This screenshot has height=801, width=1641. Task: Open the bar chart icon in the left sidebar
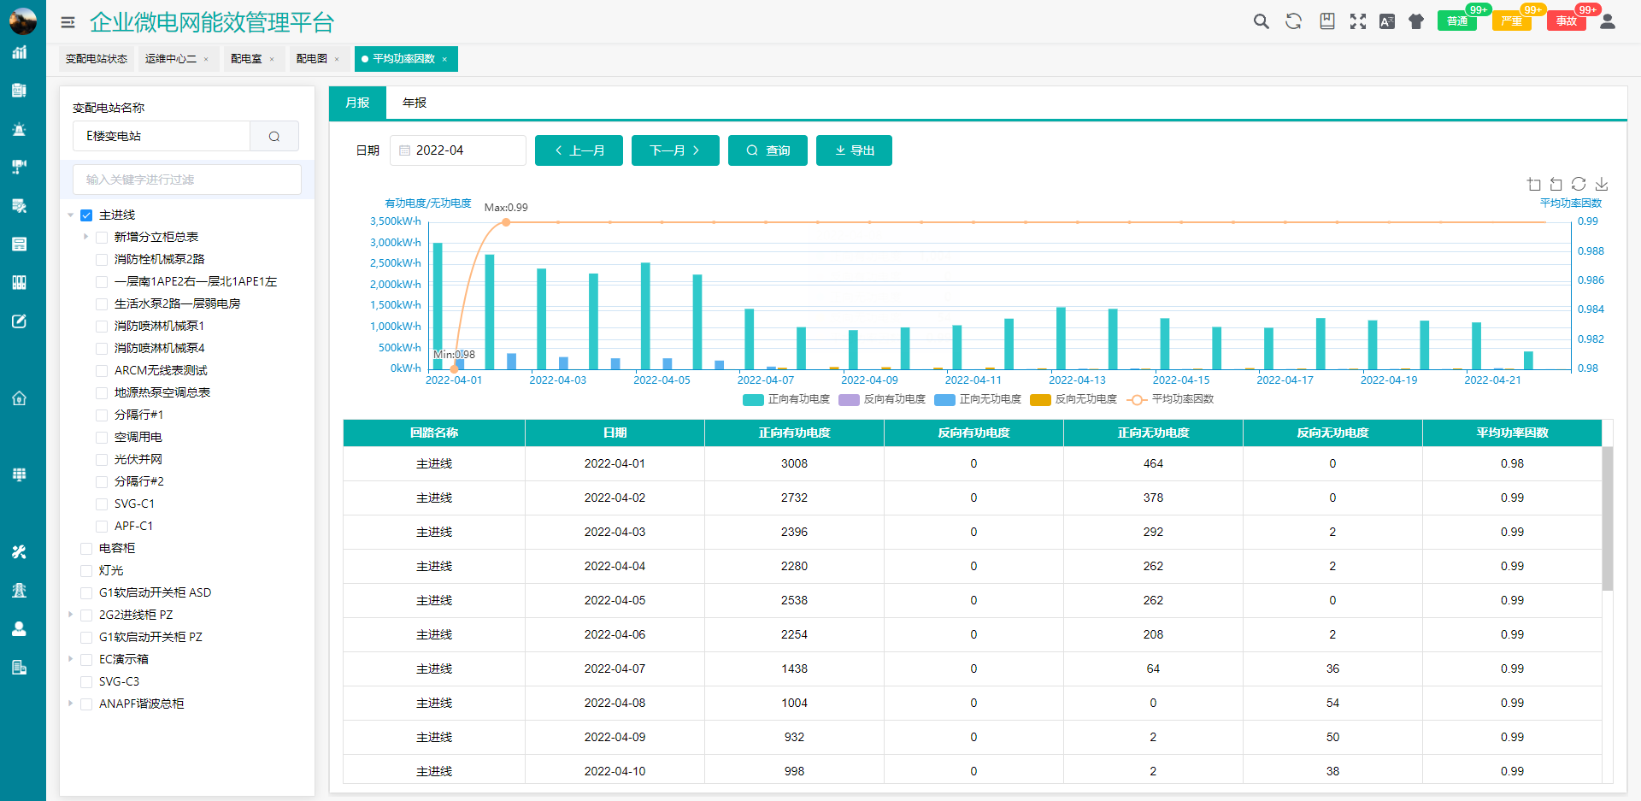pos(19,52)
